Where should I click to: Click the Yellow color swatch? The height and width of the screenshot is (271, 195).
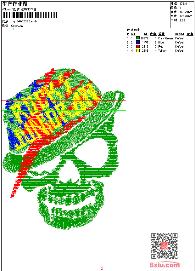pos(138,50)
